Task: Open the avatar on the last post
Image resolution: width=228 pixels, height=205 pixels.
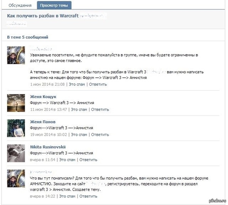Action: coord(16,178)
